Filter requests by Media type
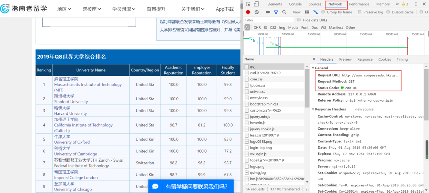 click(293, 28)
